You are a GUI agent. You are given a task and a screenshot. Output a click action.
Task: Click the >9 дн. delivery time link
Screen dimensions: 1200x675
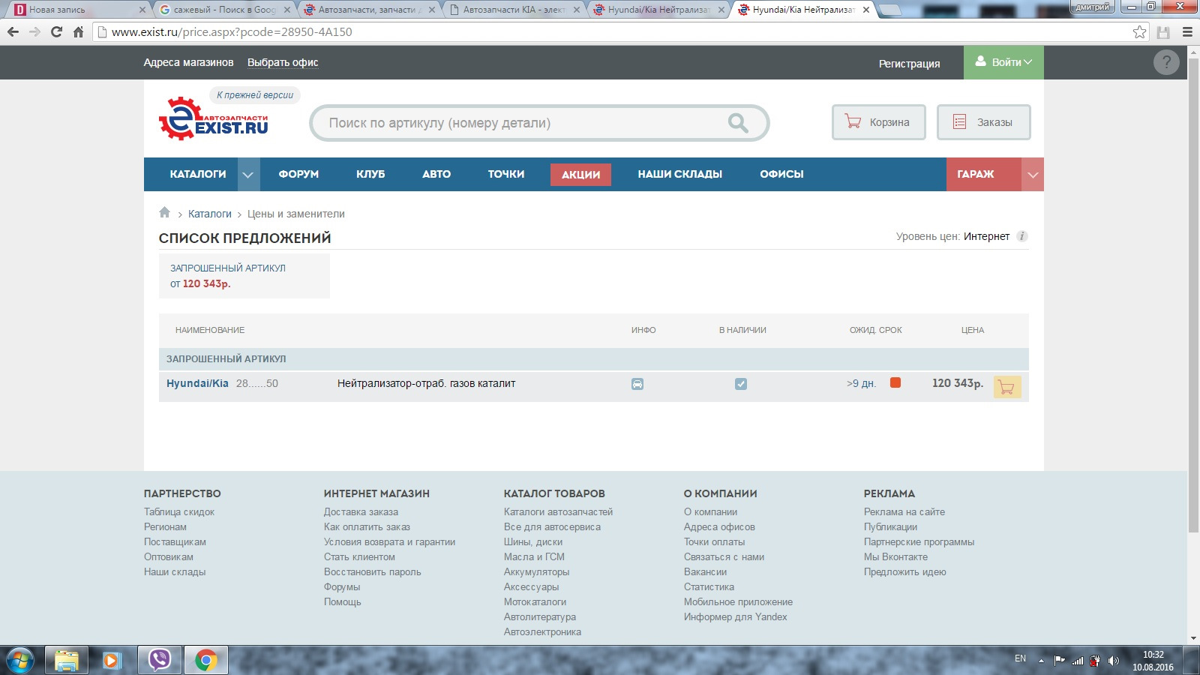[x=861, y=383]
